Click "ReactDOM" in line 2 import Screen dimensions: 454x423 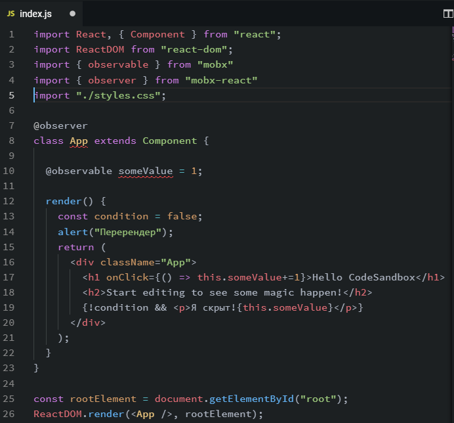point(100,49)
